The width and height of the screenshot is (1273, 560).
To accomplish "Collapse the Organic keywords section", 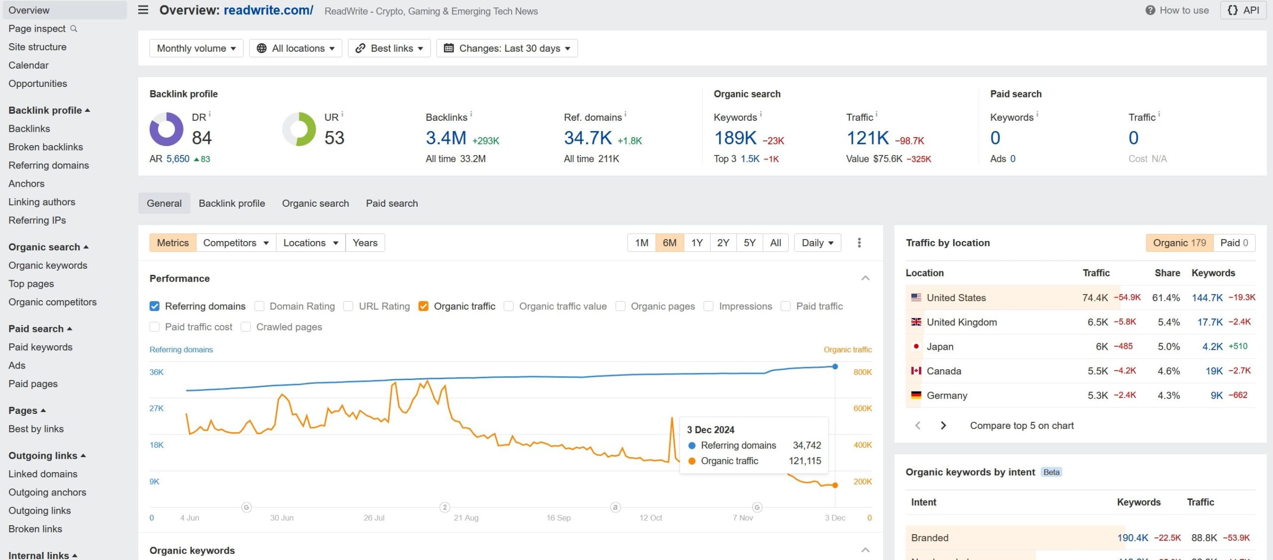I will click(865, 550).
